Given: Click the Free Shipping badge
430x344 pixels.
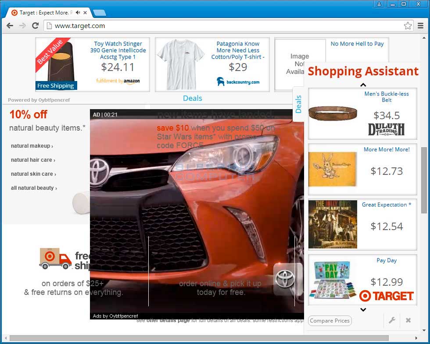Looking at the screenshot, I should [56, 85].
